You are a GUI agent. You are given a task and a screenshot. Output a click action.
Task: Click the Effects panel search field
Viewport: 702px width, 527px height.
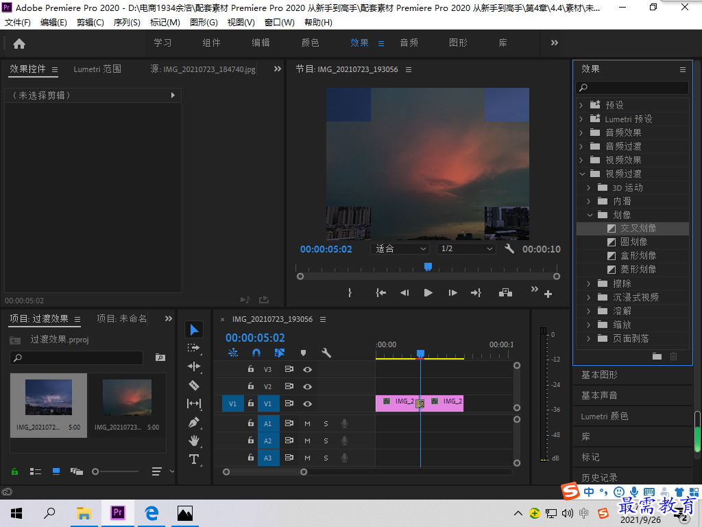[x=632, y=88]
